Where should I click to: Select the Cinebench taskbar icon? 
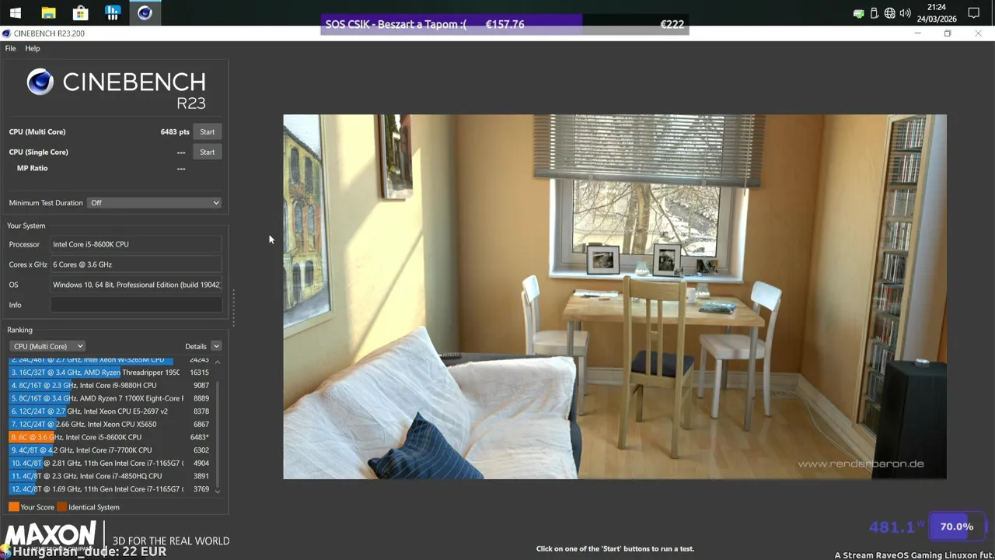[x=145, y=12]
